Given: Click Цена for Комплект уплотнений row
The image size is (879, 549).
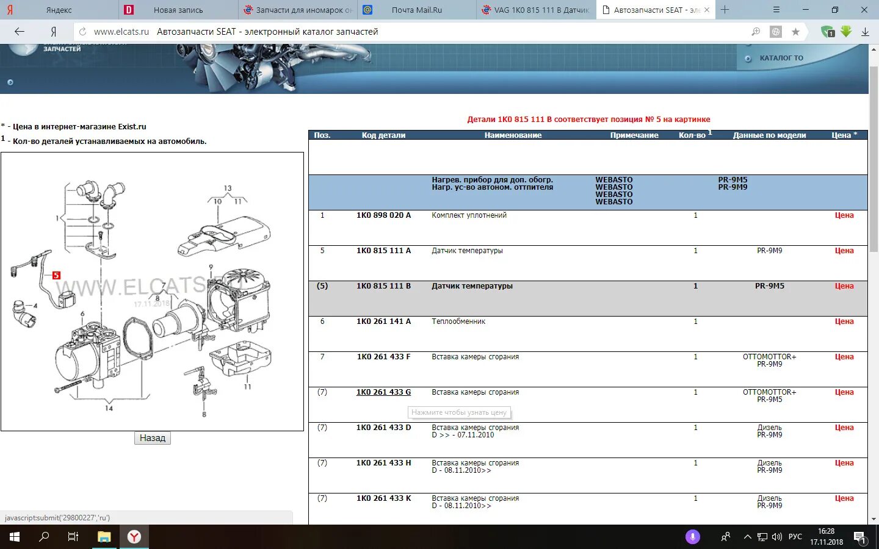Looking at the screenshot, I should [x=844, y=215].
